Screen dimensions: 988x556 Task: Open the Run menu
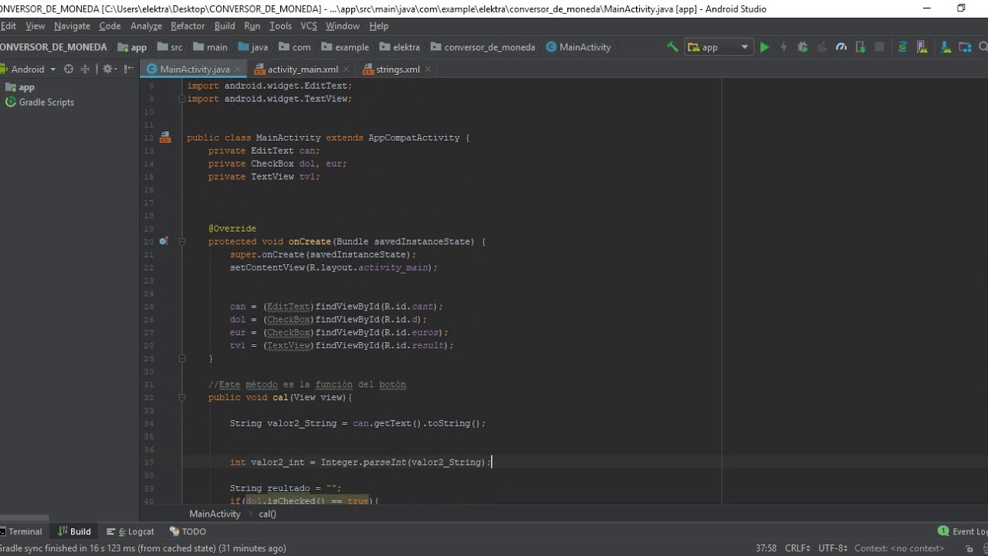coord(252,25)
